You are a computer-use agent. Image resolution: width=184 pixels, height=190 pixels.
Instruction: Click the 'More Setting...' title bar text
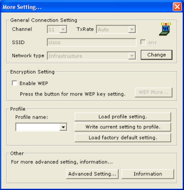pyautogui.click(x=22, y=7)
